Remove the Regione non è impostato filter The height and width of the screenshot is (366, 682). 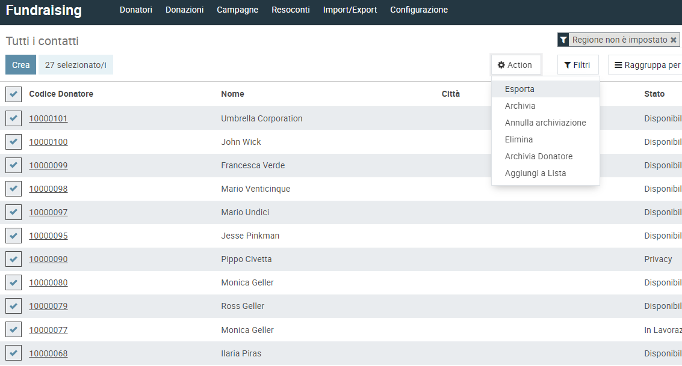tap(673, 40)
